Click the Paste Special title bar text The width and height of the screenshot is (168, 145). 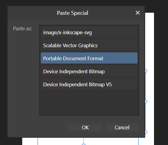point(72,13)
